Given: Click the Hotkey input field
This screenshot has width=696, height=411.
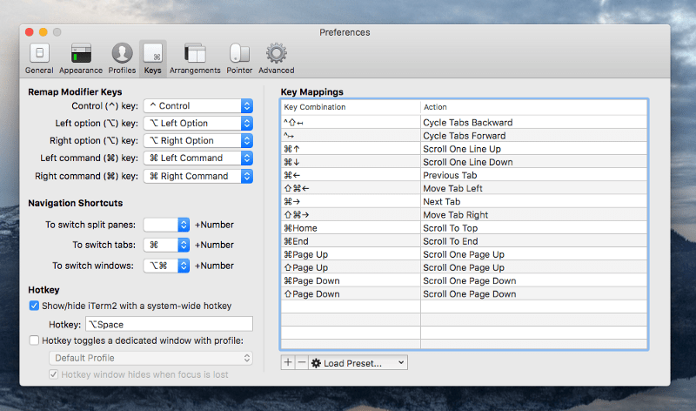Looking at the screenshot, I should 169,324.
